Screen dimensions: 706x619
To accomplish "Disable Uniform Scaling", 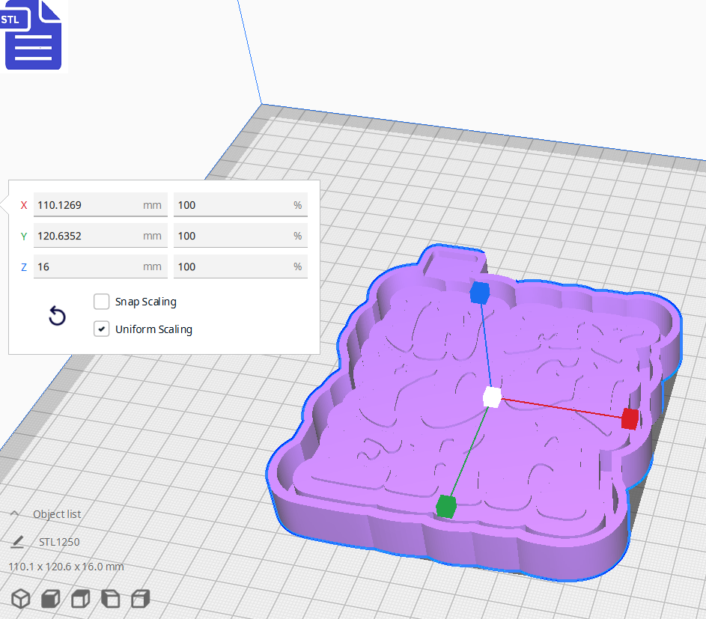I will (x=101, y=329).
